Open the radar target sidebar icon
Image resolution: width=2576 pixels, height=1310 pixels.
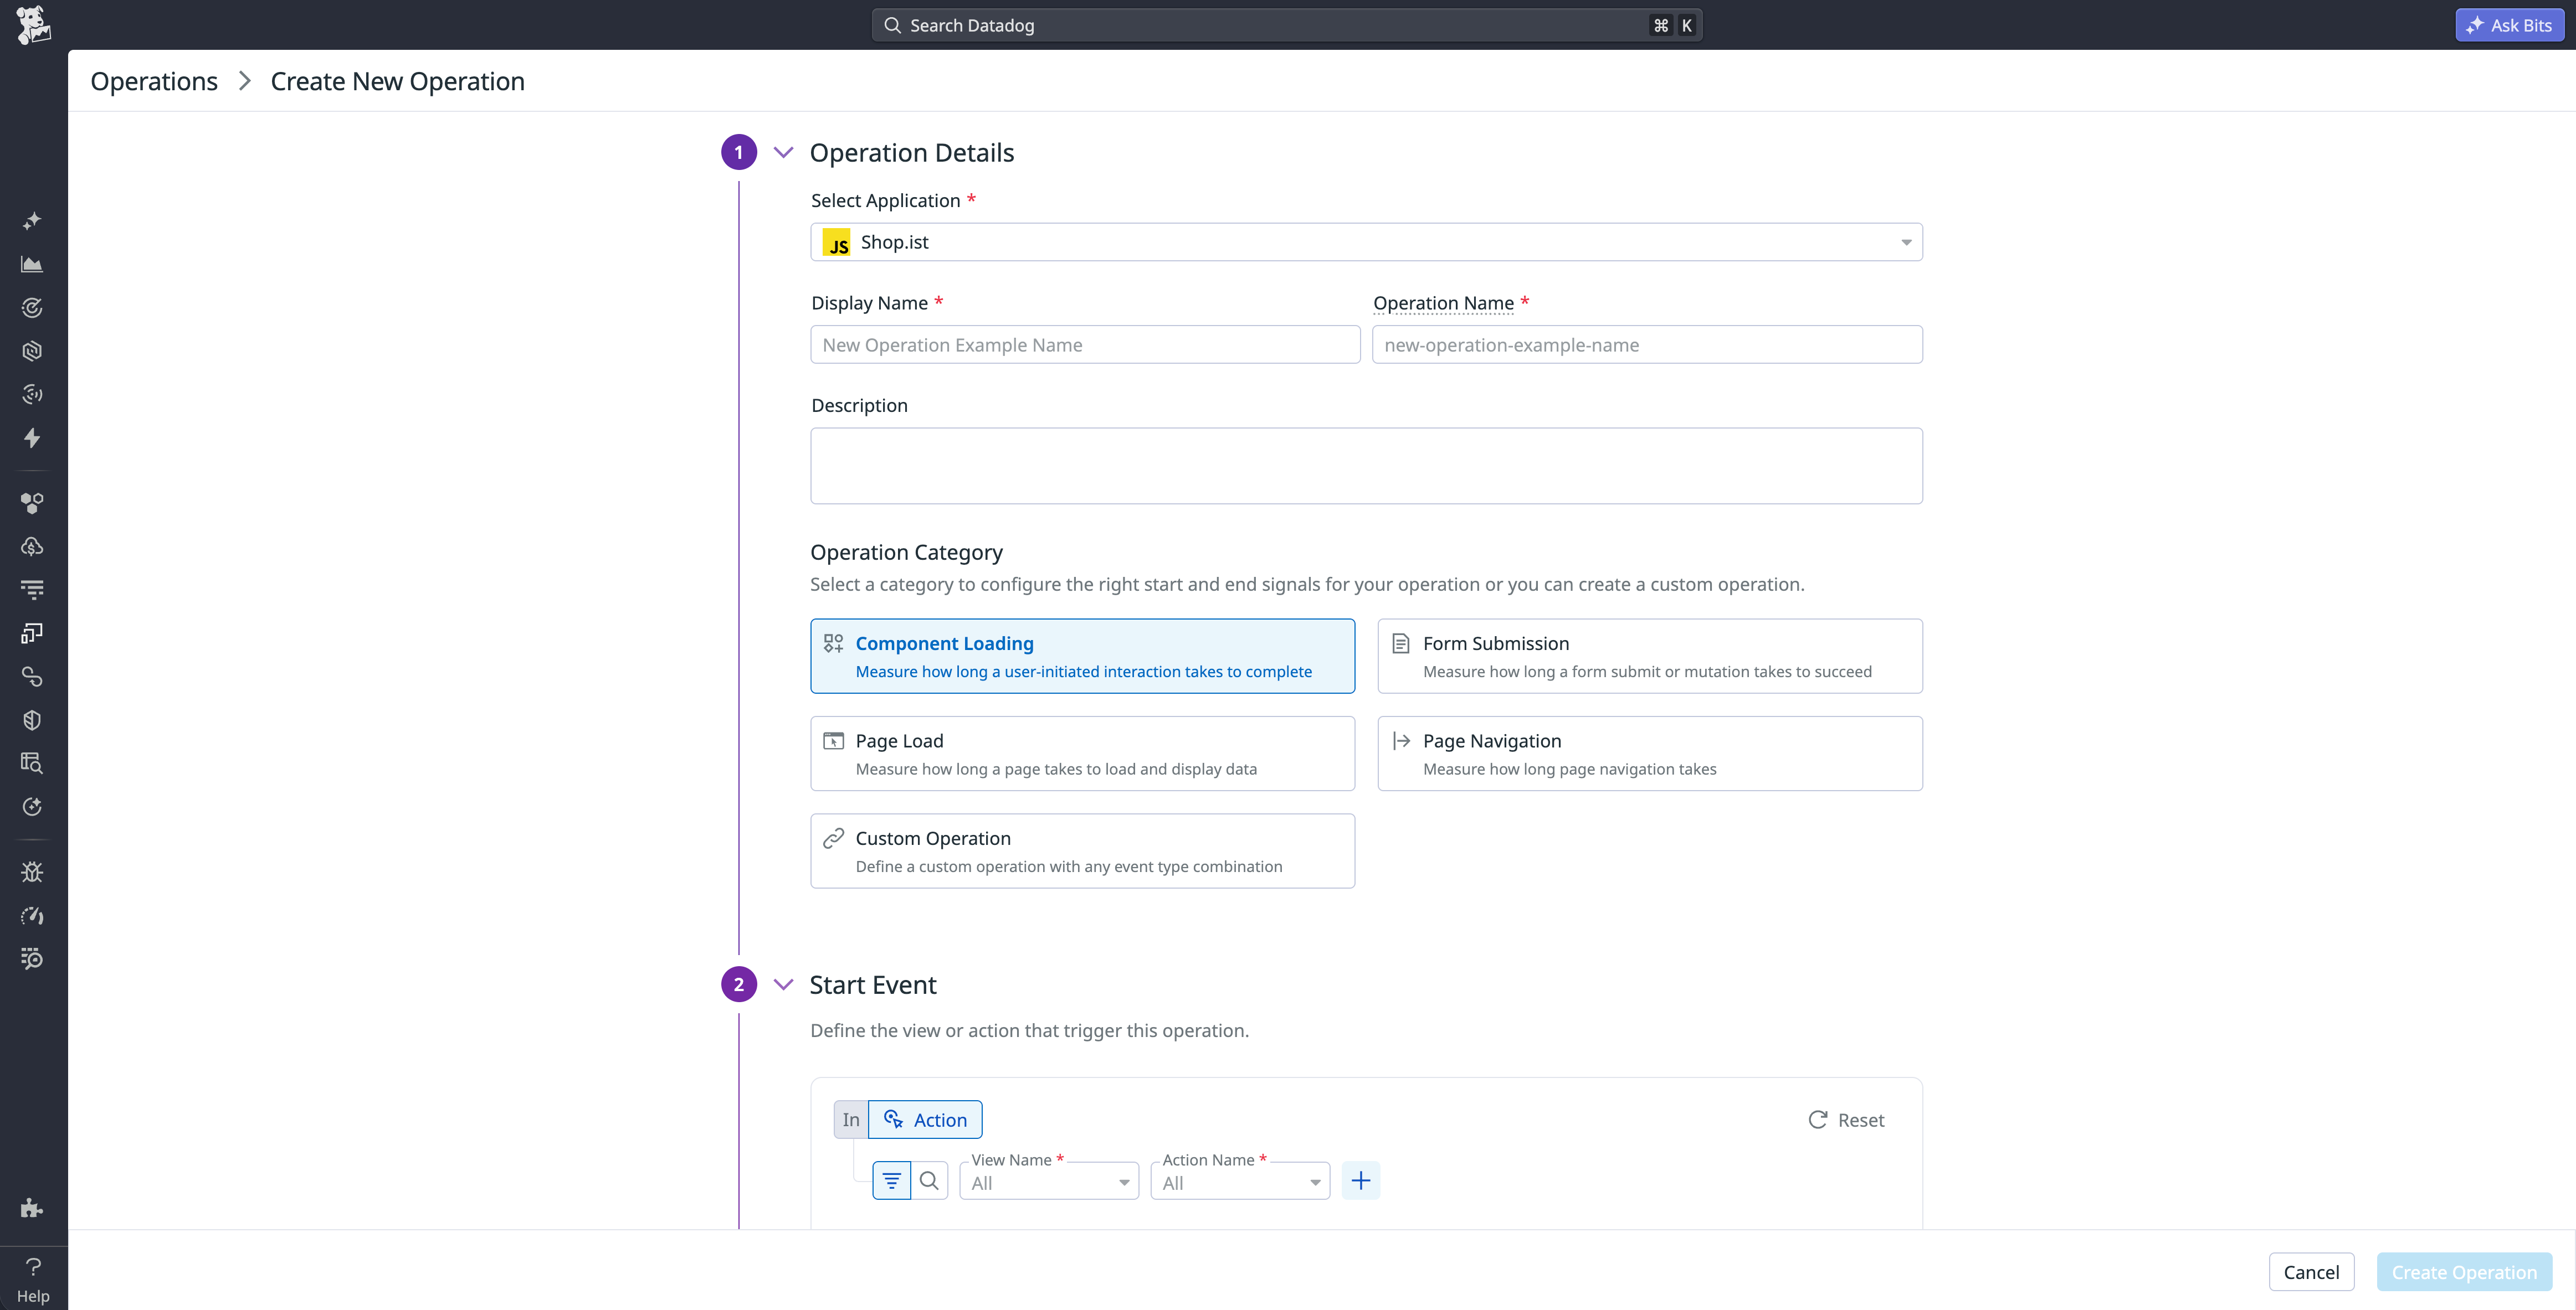click(x=32, y=308)
